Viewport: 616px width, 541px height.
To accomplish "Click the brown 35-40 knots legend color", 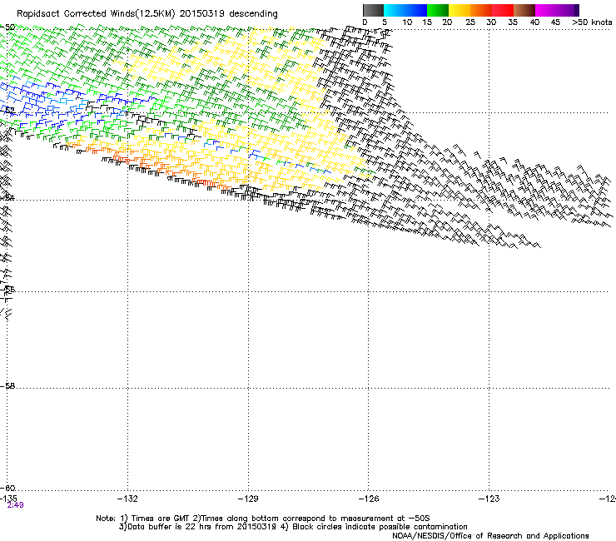I will (x=524, y=10).
